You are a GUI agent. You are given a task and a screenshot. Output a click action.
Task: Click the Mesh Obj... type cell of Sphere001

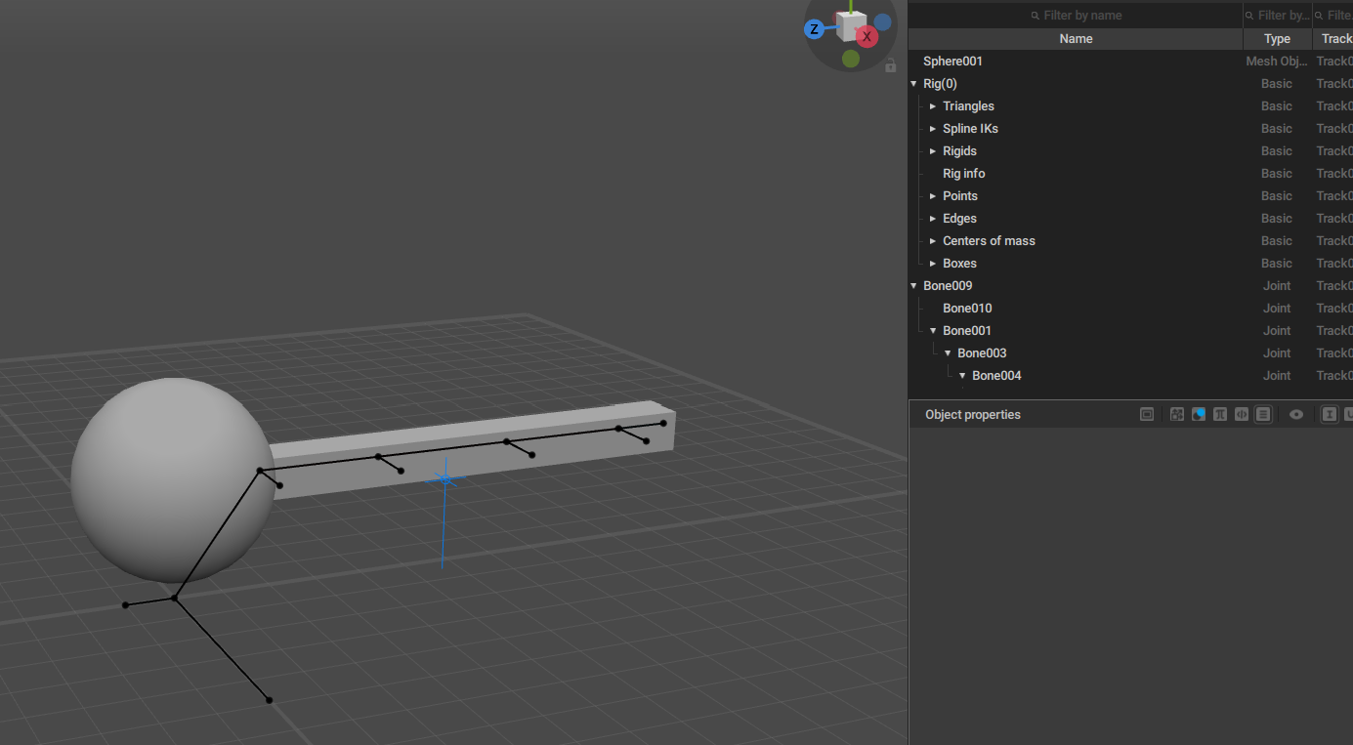click(x=1277, y=62)
